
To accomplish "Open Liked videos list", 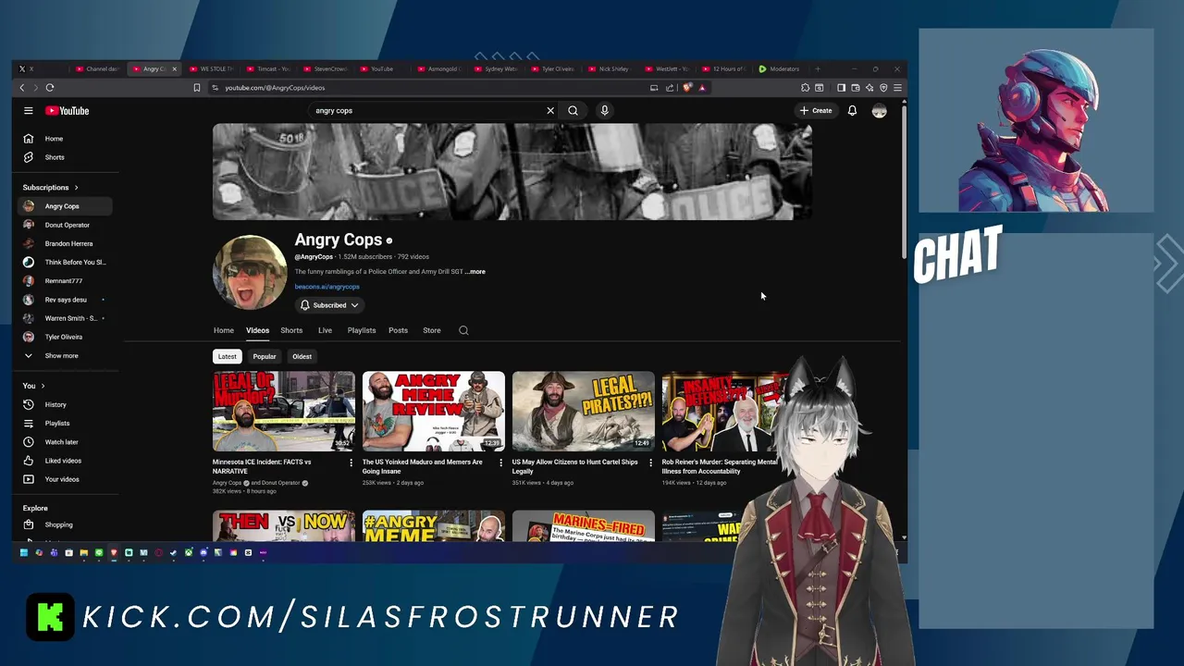I will (x=65, y=461).
